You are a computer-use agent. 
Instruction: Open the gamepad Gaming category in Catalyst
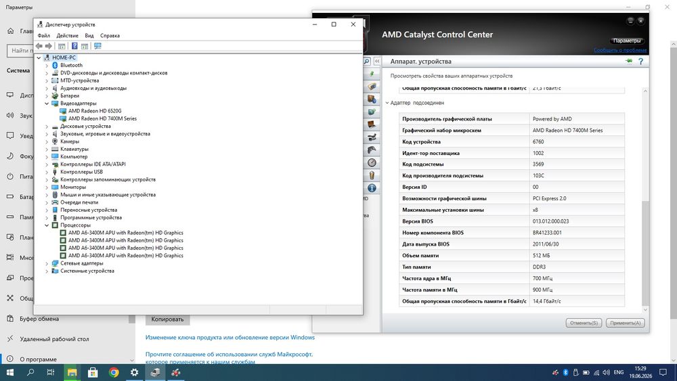(372, 150)
